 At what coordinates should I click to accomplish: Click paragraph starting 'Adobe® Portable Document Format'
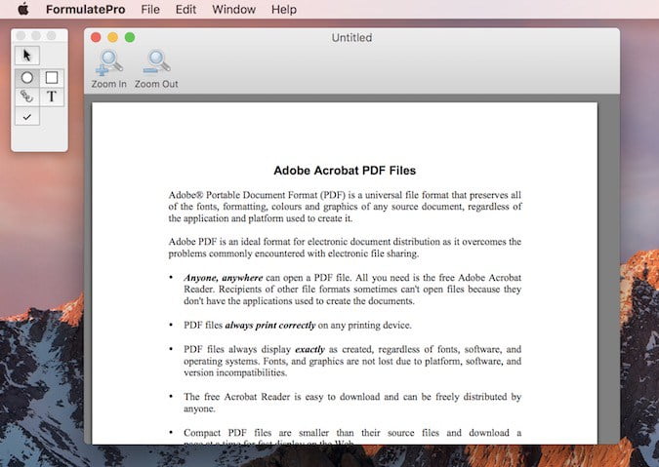tap(345, 207)
